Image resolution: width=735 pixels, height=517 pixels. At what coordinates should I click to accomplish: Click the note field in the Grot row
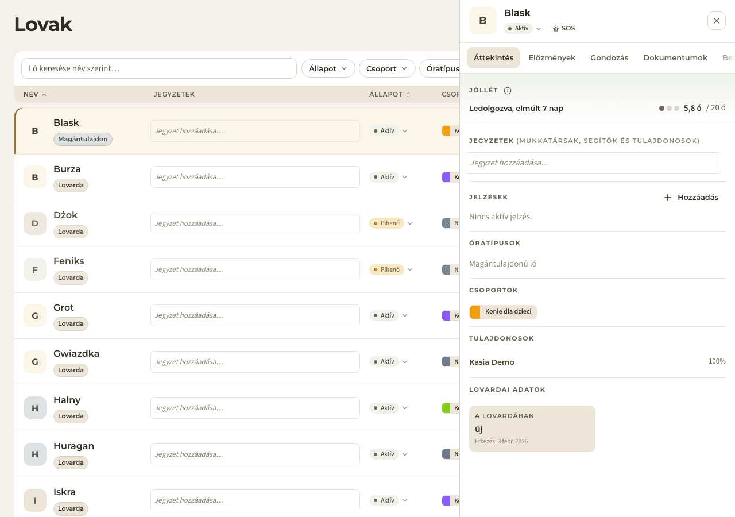click(255, 315)
